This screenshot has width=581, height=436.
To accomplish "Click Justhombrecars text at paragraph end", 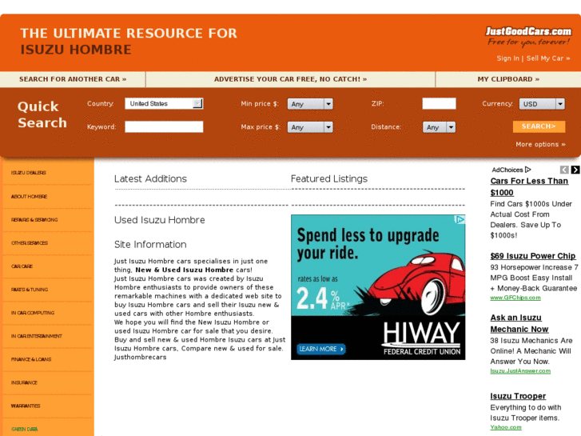I will (140, 358).
